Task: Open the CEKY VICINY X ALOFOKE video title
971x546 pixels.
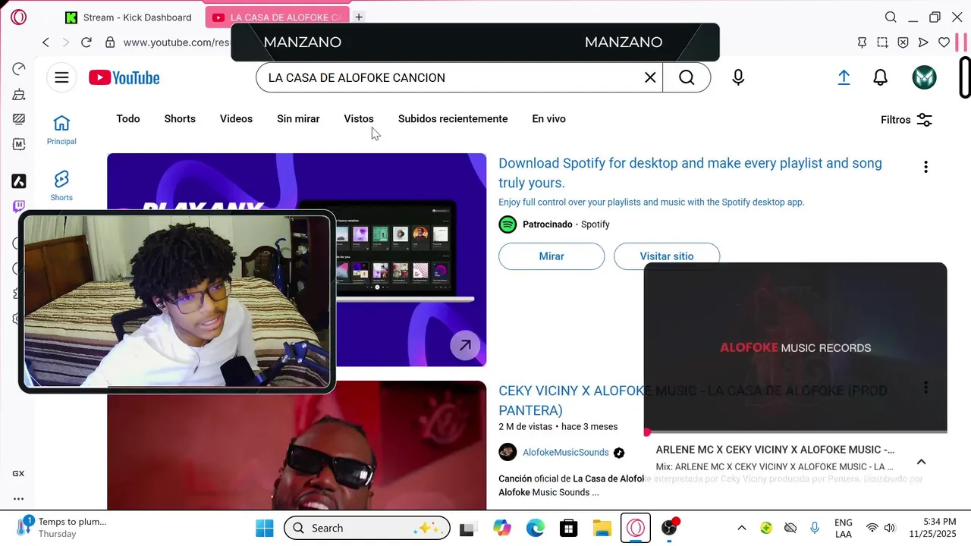Action: 570,400
